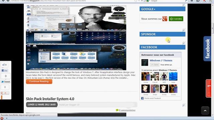The height and width of the screenshot is (120, 214).
Task: Click the wrench icon above Google+ header
Action: pyautogui.click(x=184, y=5)
